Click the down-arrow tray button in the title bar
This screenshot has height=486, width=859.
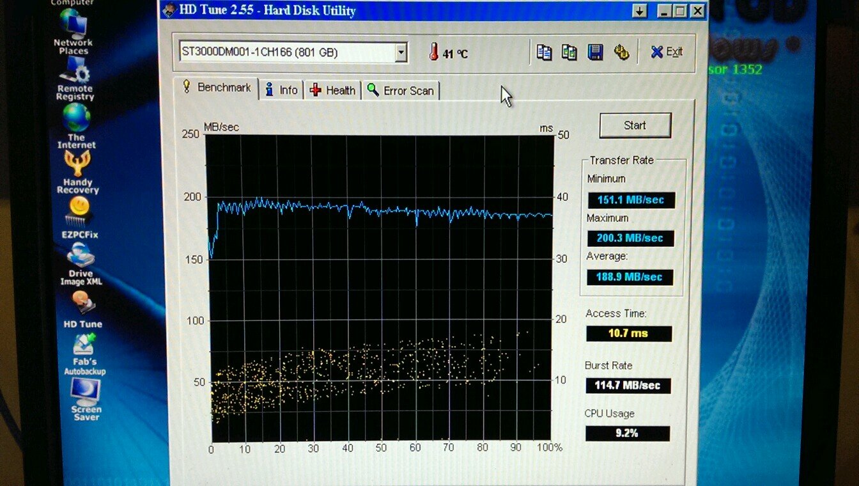tap(640, 12)
